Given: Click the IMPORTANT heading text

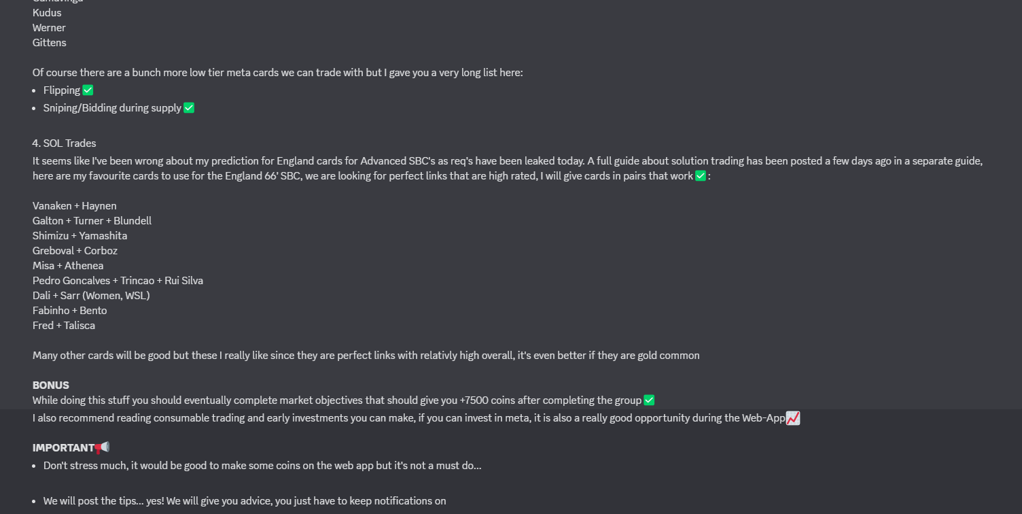Looking at the screenshot, I should [63, 447].
